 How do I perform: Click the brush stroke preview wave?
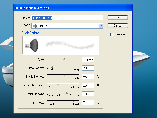[70, 45]
